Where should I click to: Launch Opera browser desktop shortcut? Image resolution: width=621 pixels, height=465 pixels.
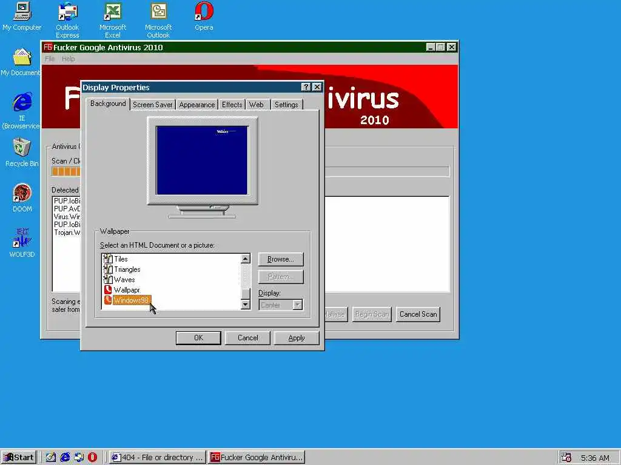point(204,16)
